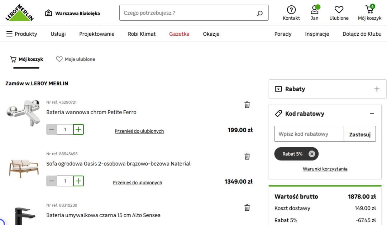Click the search magnifier icon
The width and height of the screenshot is (387, 225).
coord(260,13)
